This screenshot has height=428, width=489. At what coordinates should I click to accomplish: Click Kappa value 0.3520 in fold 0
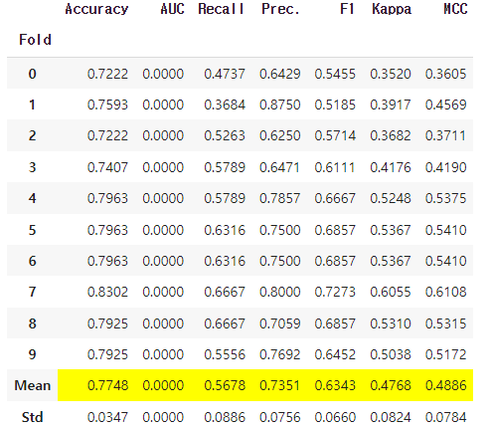pyautogui.click(x=391, y=74)
